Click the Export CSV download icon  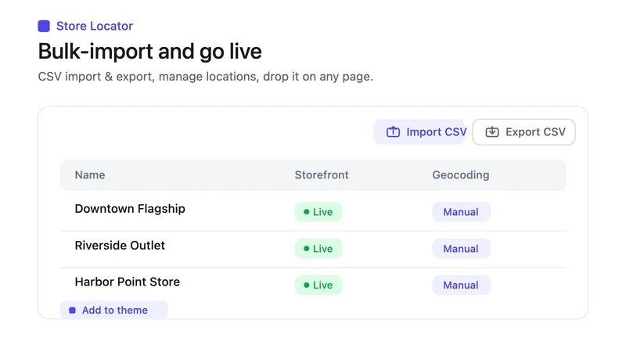point(492,131)
